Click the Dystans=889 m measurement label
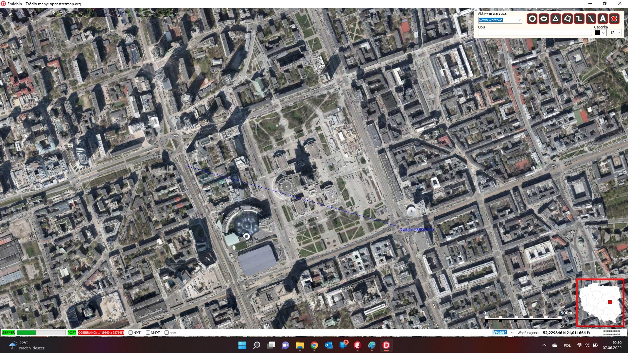The height and width of the screenshot is (353, 628). click(416, 230)
